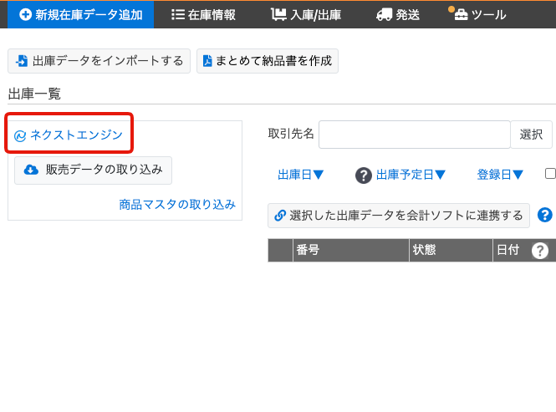Toggle the checkbox right of 登録日
The width and height of the screenshot is (556, 412).
point(551,173)
